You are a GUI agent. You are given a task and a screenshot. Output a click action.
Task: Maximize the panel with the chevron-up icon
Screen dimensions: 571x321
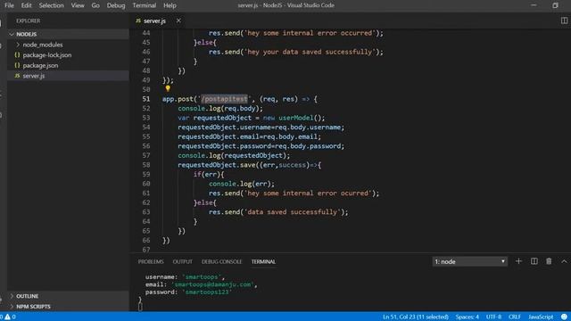click(564, 261)
